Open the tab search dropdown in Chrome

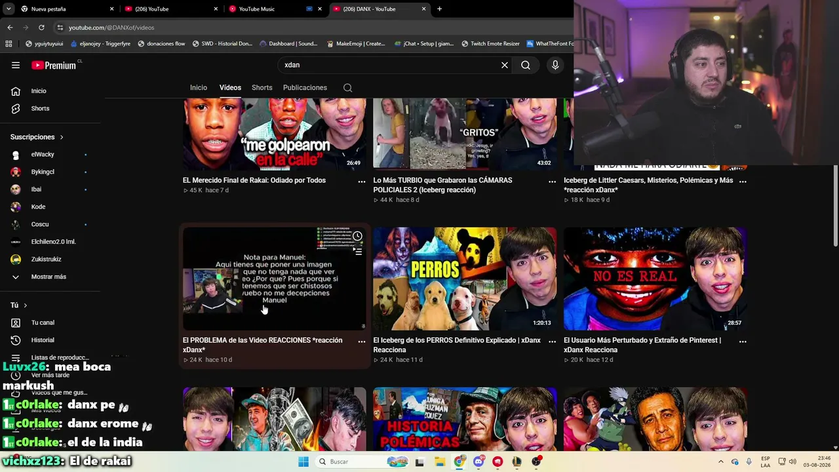coord(9,9)
